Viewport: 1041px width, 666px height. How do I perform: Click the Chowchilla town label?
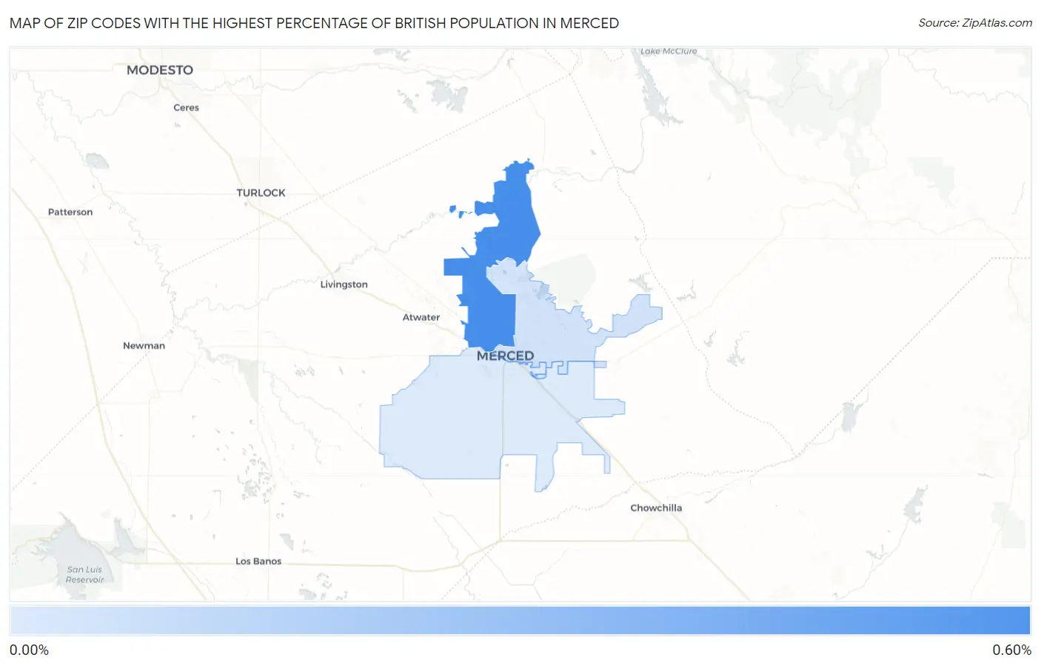[656, 507]
